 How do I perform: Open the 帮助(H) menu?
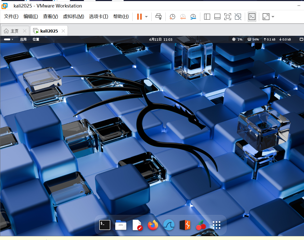pos(121,17)
